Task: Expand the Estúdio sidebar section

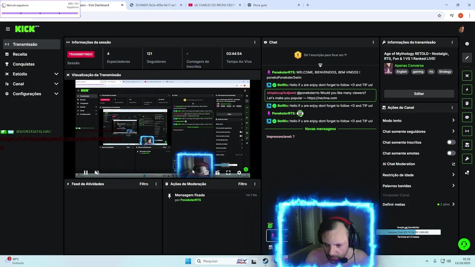Action: pos(32,74)
